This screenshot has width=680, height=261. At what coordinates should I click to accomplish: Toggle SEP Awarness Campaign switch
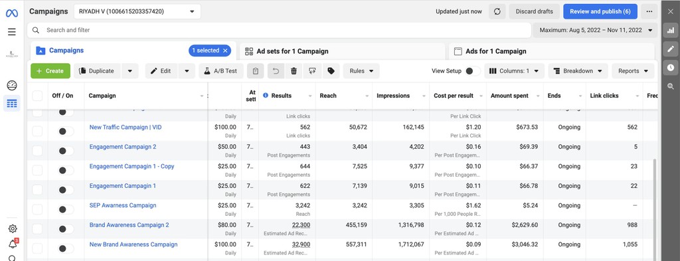click(66, 209)
